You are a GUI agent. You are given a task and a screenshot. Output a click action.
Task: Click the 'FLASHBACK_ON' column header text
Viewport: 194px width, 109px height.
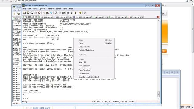click(x=30, y=36)
